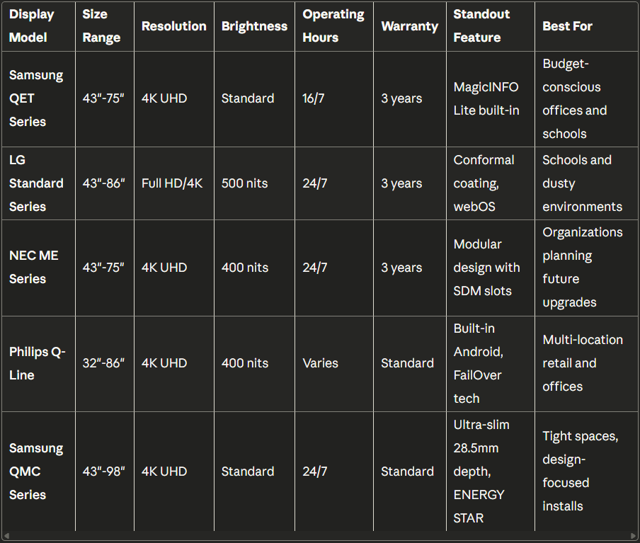Click the Display Model column header
The height and width of the screenshot is (543, 640).
(x=32, y=26)
